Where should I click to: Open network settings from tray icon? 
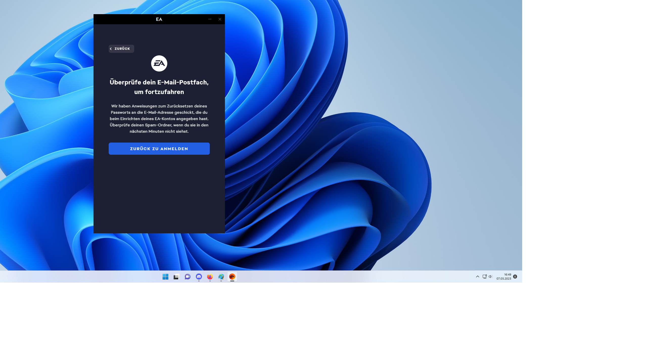click(484, 277)
